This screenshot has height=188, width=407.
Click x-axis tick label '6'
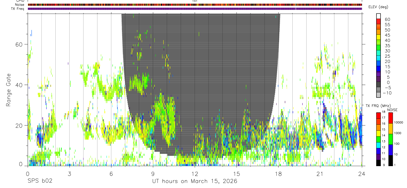click(111, 174)
